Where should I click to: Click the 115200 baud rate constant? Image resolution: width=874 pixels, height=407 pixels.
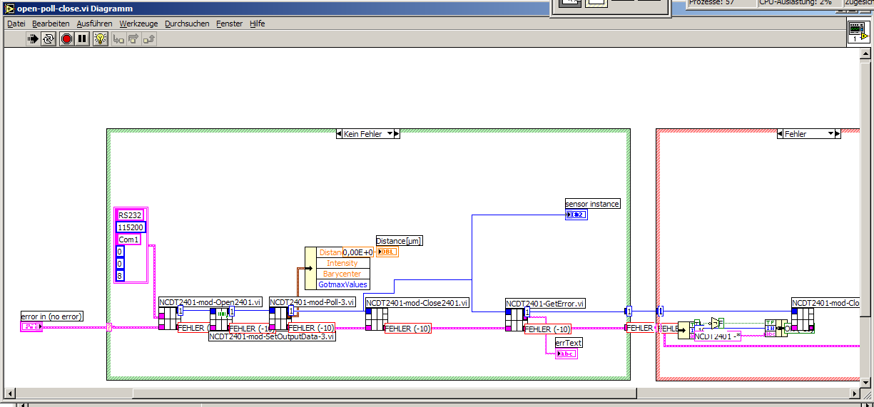(x=131, y=227)
